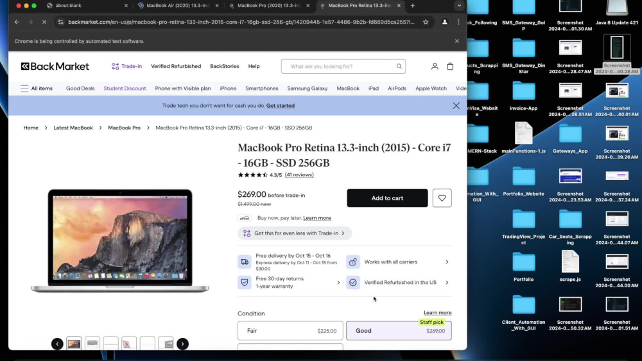This screenshot has width=642, height=361.
Task: Go to Latest MacBook breadcrumb
Action: click(73, 128)
